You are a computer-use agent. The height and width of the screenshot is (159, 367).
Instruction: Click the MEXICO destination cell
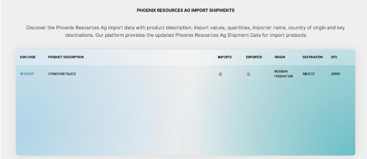pyautogui.click(x=309, y=74)
